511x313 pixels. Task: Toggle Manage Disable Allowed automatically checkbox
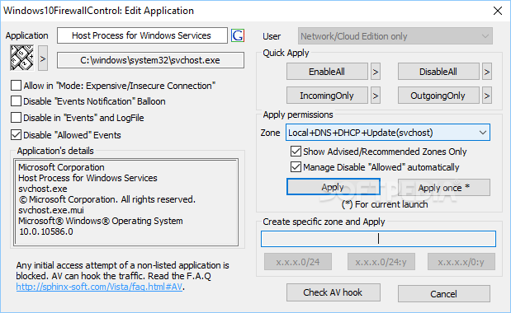click(x=296, y=167)
